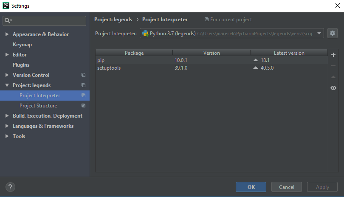Sort packages by Latest version column

click(289, 53)
